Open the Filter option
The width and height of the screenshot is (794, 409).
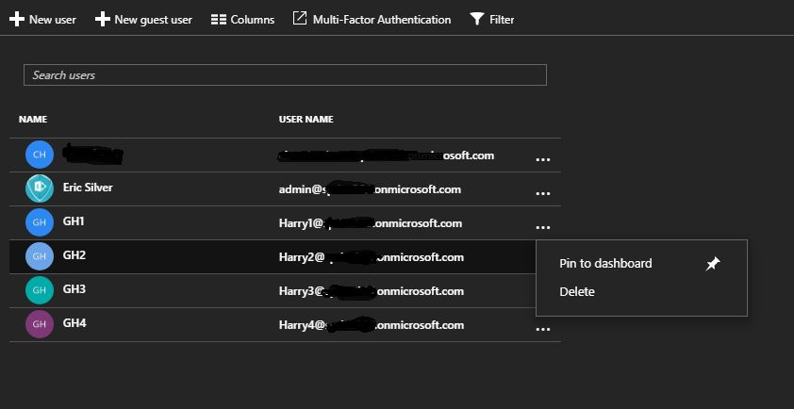click(491, 19)
